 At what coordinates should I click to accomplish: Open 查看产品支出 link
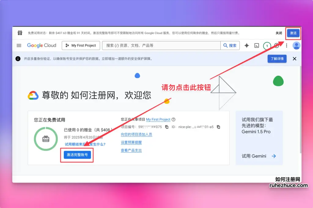coord(131,150)
